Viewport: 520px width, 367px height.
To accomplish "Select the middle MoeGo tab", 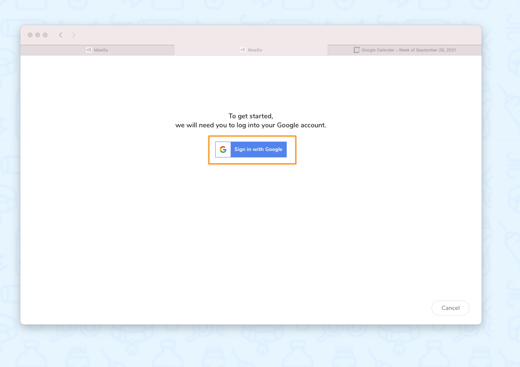I will coord(251,50).
